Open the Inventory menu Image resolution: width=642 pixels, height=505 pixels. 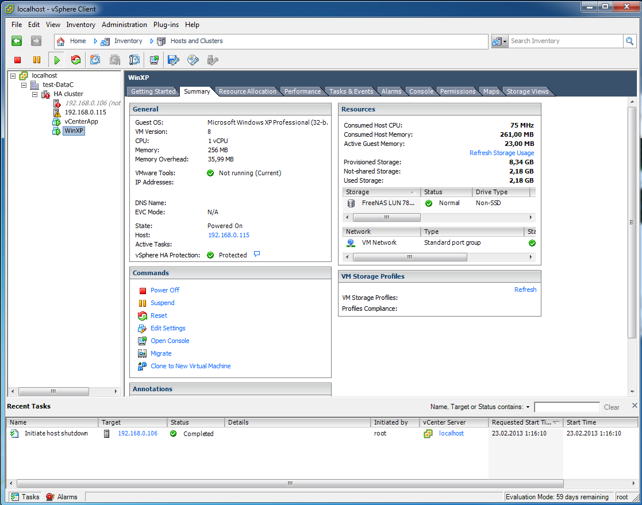pos(80,25)
